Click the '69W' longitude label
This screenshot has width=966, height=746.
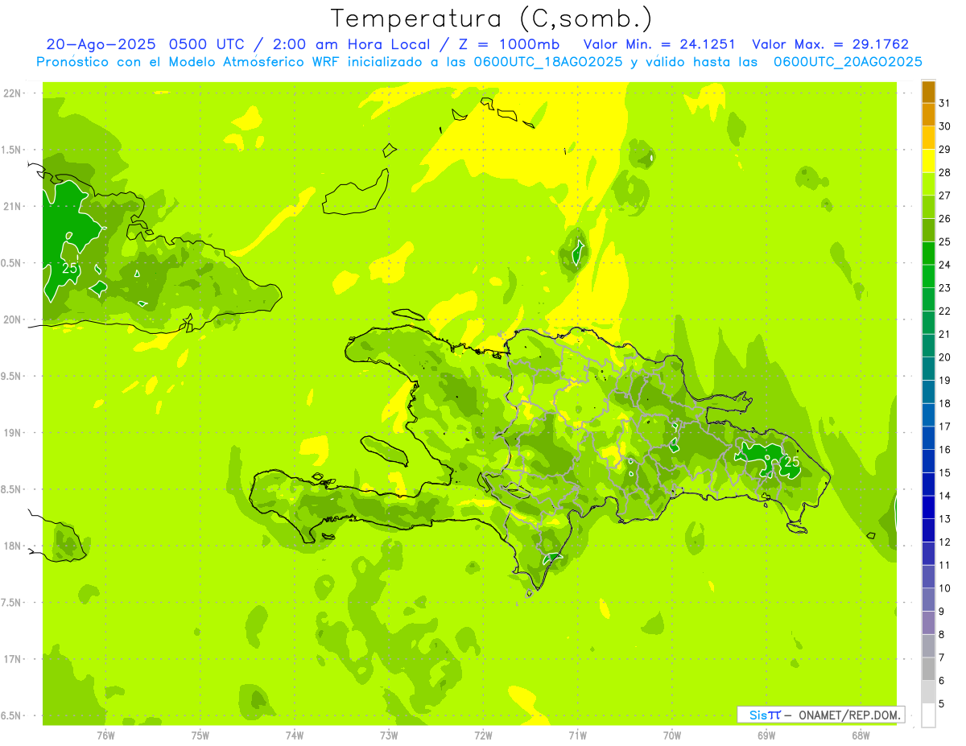(x=766, y=736)
